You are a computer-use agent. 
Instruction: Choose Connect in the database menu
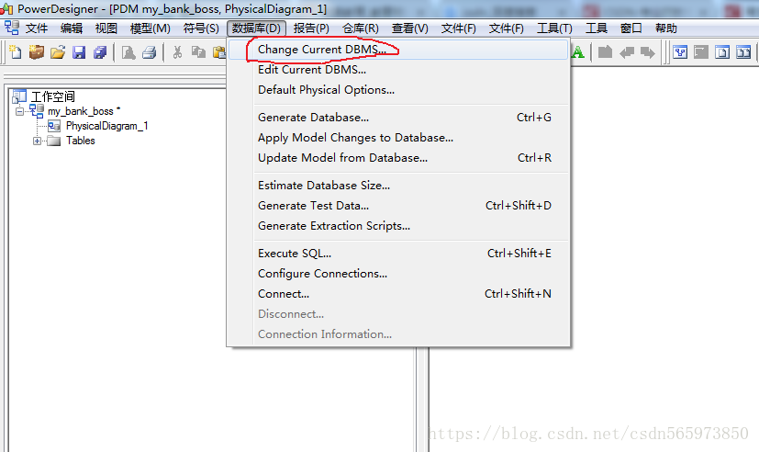click(397, 294)
